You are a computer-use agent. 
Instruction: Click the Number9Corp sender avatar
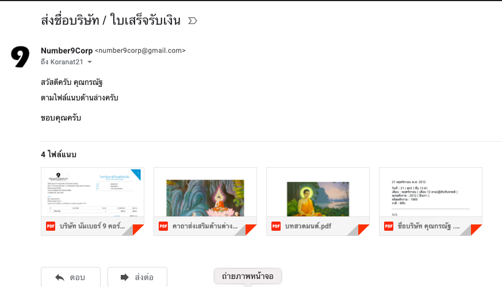click(x=20, y=57)
